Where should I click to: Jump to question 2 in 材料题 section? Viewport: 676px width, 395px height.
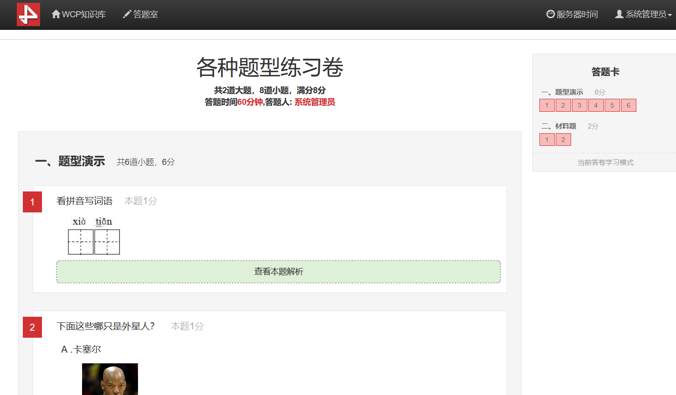[x=563, y=140]
